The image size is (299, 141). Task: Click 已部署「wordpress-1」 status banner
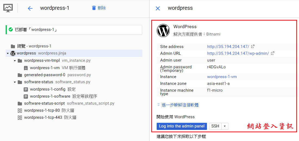pos(74,30)
